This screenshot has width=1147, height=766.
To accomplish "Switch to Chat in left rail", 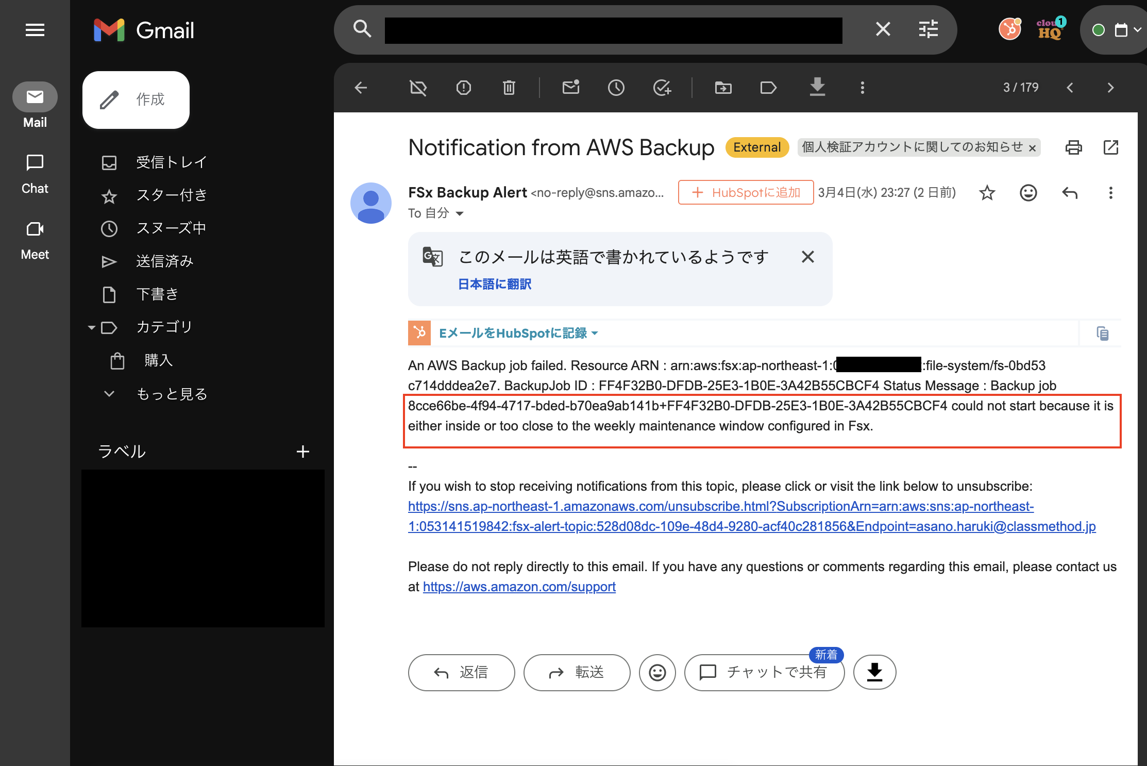I will pos(35,173).
